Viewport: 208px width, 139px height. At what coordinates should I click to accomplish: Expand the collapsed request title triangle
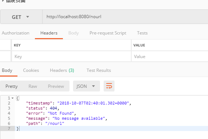point(3,1)
